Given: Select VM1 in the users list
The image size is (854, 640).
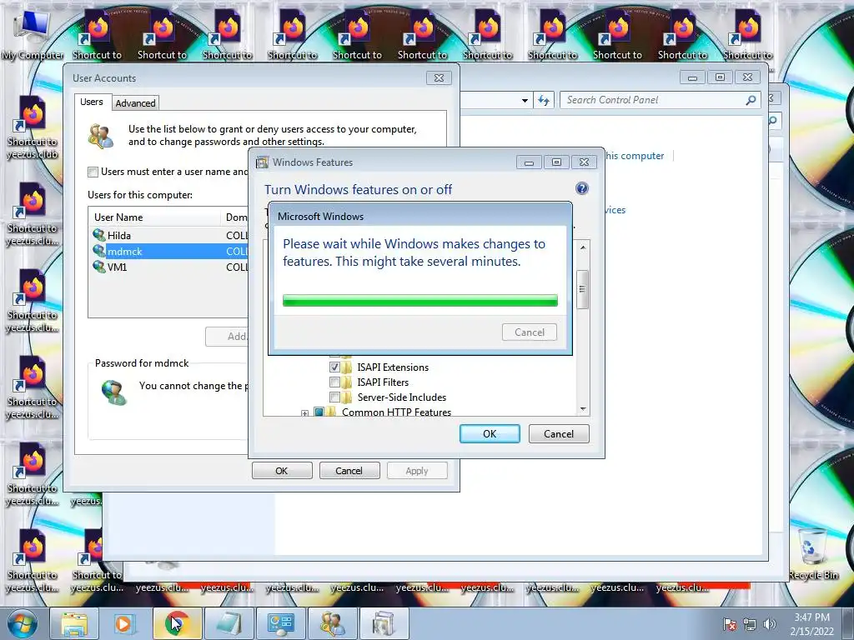Looking at the screenshot, I should click(117, 267).
